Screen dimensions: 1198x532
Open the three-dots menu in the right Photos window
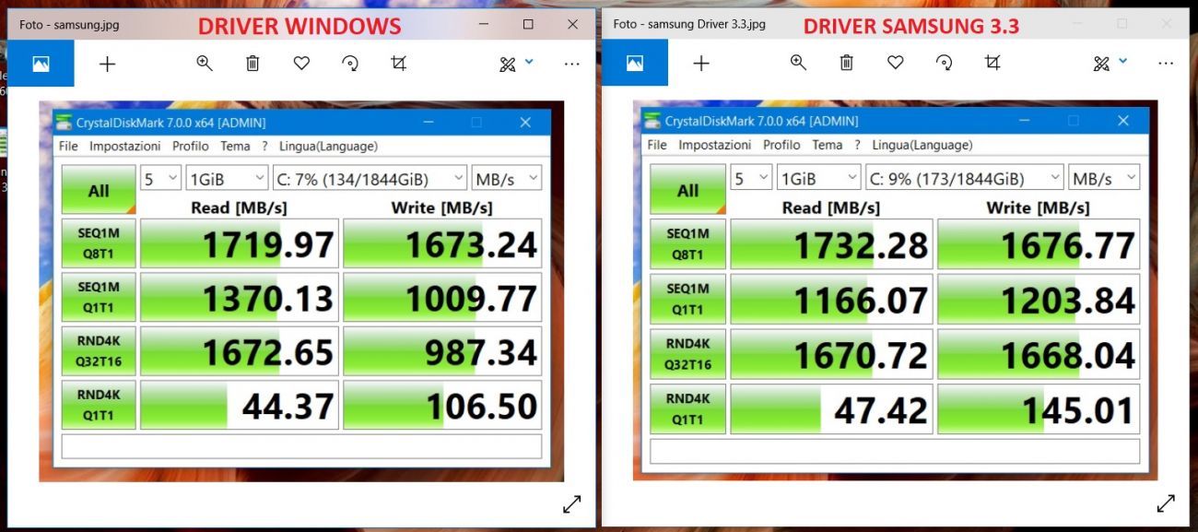[1166, 64]
